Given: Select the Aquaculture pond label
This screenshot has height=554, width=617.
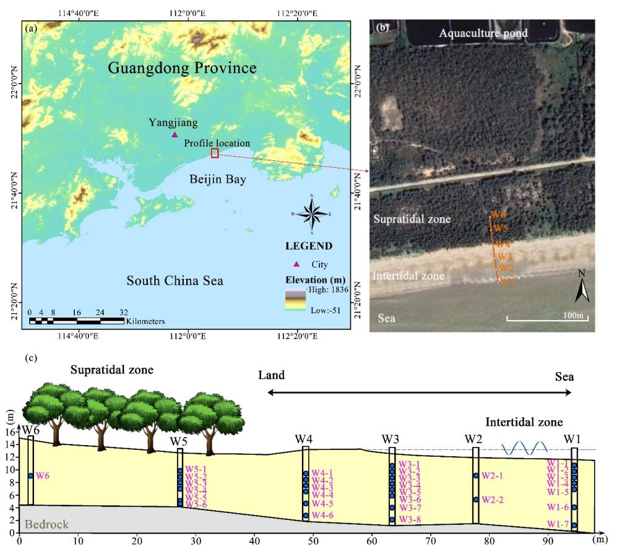Looking at the screenshot, I should 483,33.
